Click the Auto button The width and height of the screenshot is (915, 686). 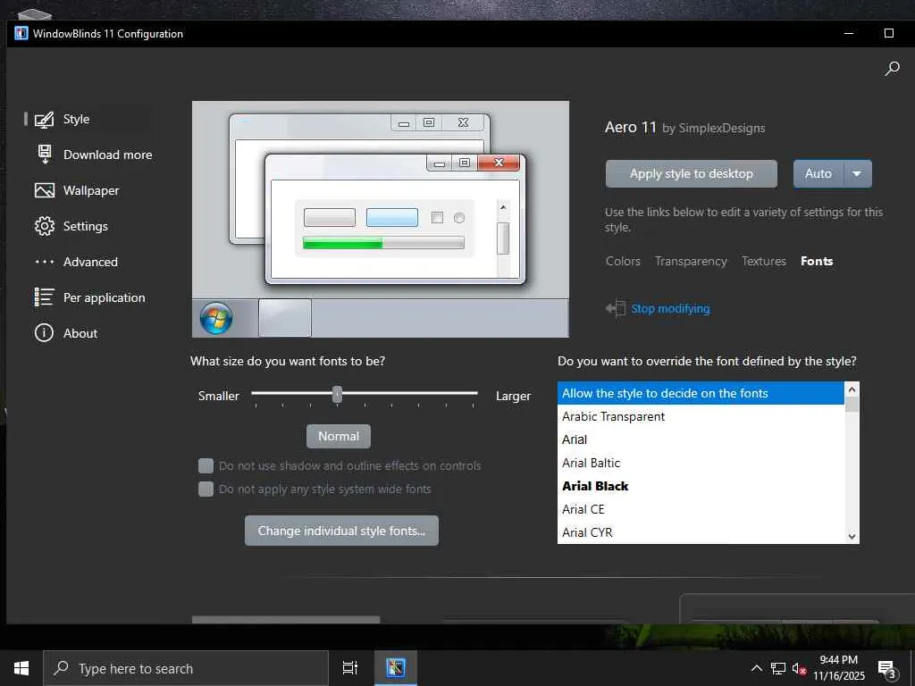coord(818,174)
